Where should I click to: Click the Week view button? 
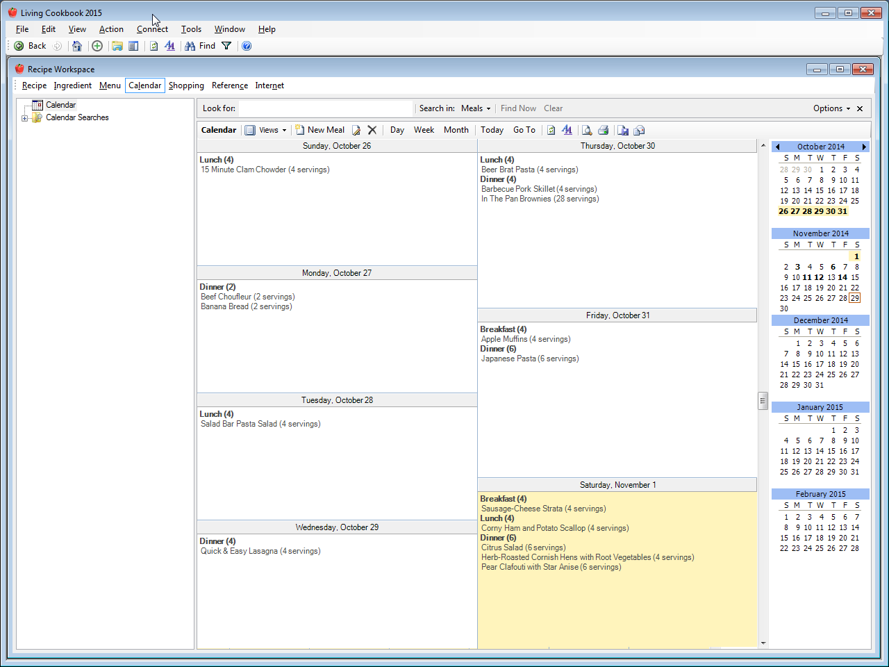point(424,130)
